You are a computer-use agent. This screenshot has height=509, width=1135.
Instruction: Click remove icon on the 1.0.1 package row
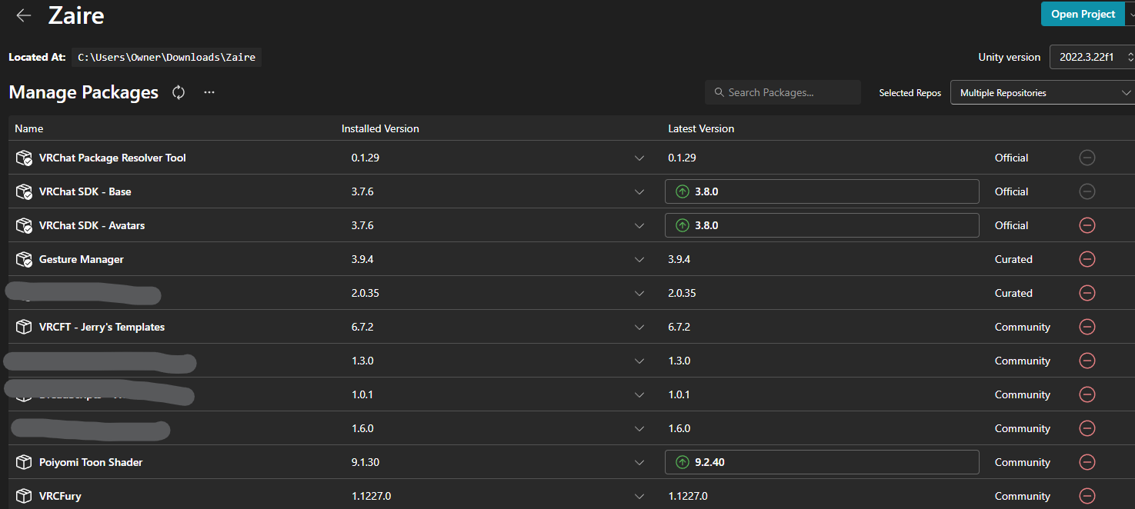[1087, 394]
